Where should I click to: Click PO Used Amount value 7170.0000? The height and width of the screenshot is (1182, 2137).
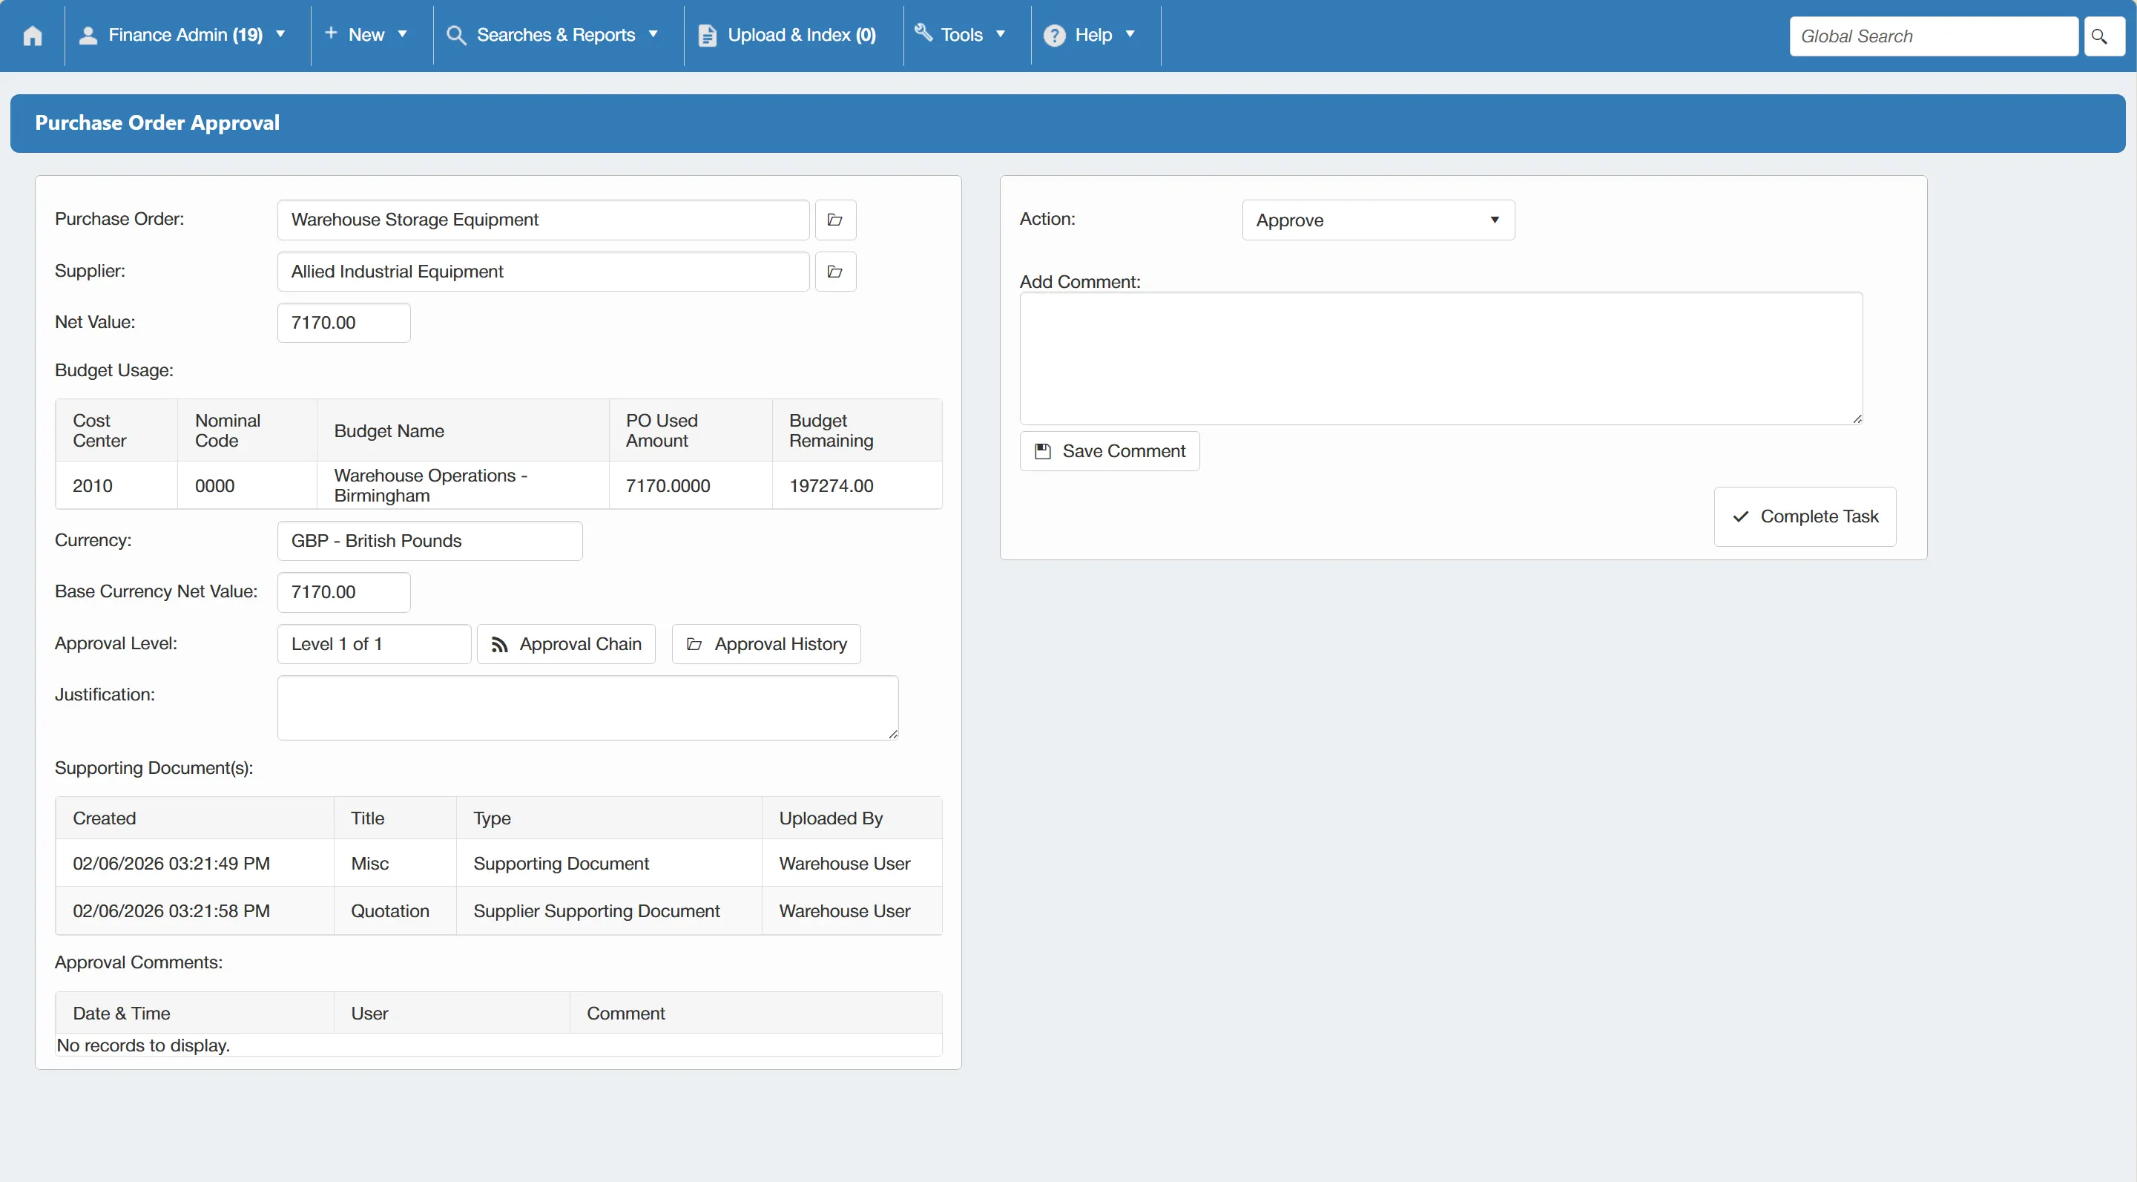668,485
